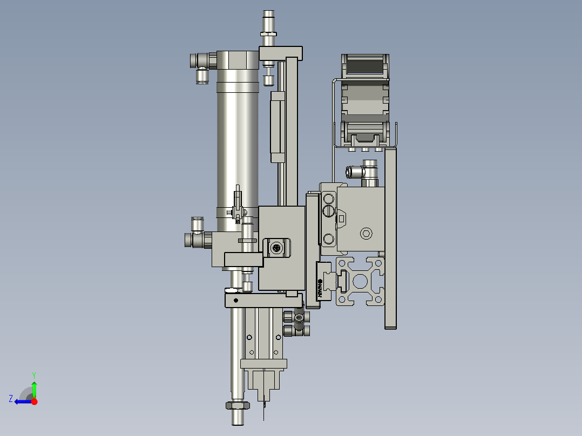Select the red origin dot of the triad

[x=35, y=401]
